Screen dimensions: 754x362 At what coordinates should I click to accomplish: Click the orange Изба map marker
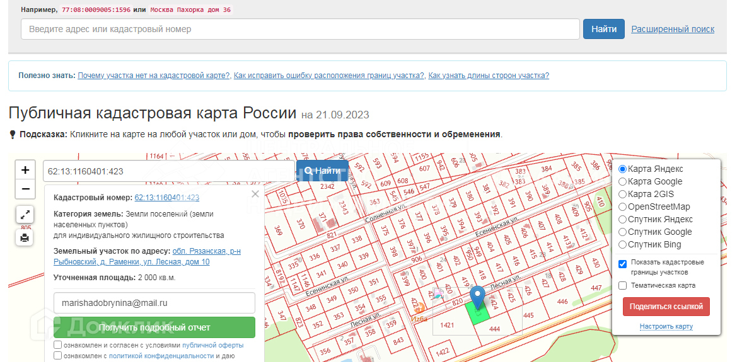pos(419,307)
